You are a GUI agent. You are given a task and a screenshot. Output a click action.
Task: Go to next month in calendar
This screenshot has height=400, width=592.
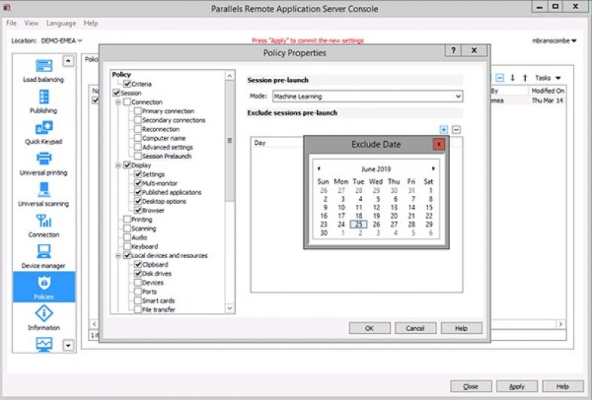click(x=433, y=169)
